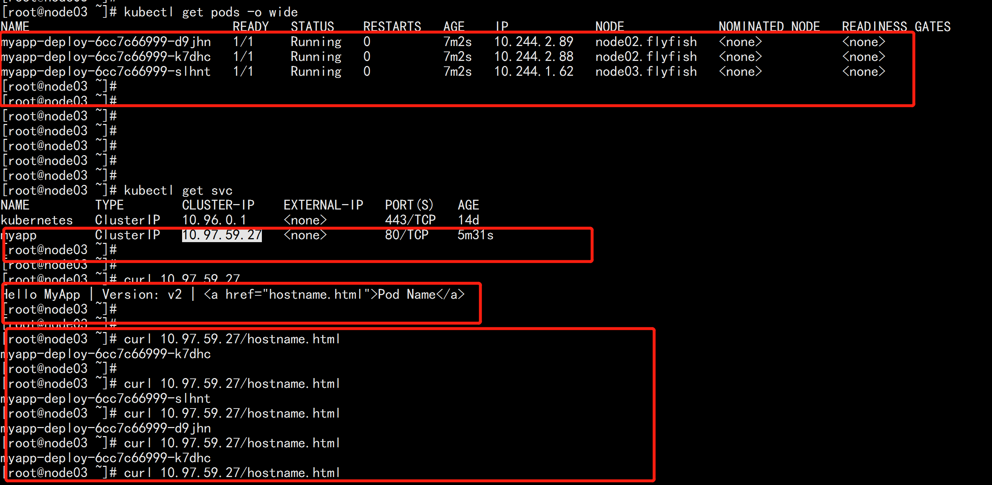Click the 'kubectl get pods -o wide' command
Image resolution: width=992 pixels, height=485 pixels.
(211, 12)
